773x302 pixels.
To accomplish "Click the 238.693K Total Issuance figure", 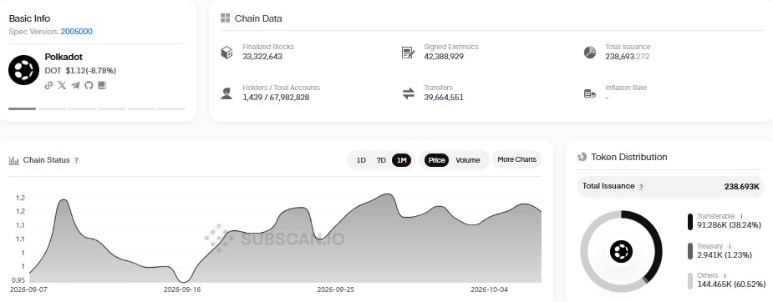I will [x=741, y=186].
